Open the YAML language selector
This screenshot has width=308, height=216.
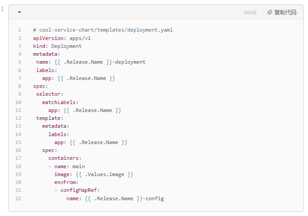(x=250, y=13)
